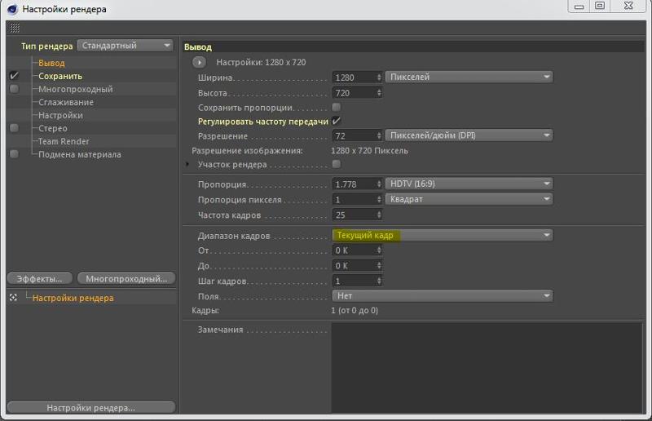
Task: Toggle the Сохранить пропорции checkbox
Action: coord(336,108)
